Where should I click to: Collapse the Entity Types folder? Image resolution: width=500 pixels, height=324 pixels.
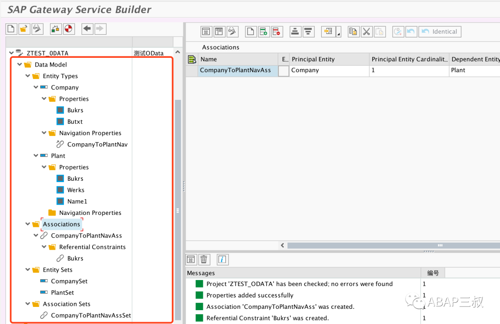click(28, 76)
